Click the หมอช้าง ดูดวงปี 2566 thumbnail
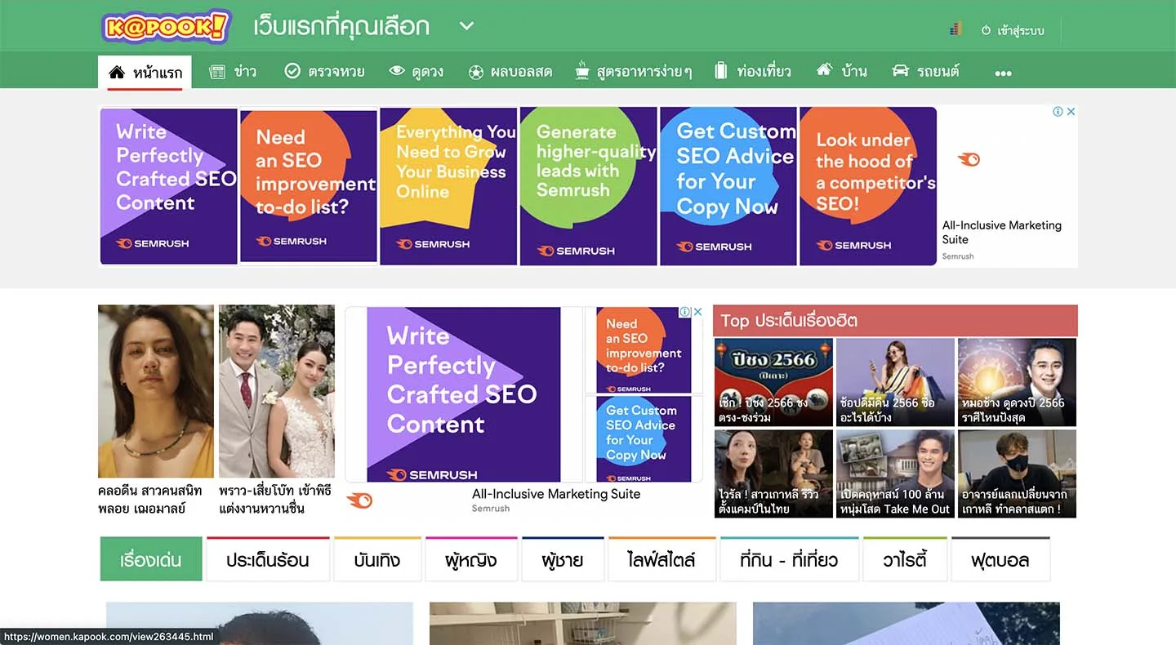Image resolution: width=1176 pixels, height=645 pixels. (x=1017, y=382)
